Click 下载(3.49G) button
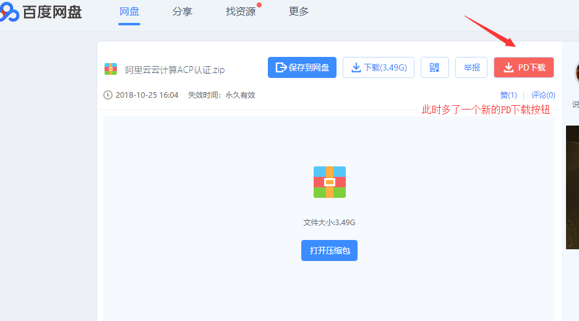This screenshot has height=321, width=579. coord(379,67)
